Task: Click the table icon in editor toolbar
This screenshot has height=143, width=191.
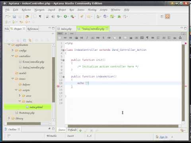Action: (x=142, y=38)
